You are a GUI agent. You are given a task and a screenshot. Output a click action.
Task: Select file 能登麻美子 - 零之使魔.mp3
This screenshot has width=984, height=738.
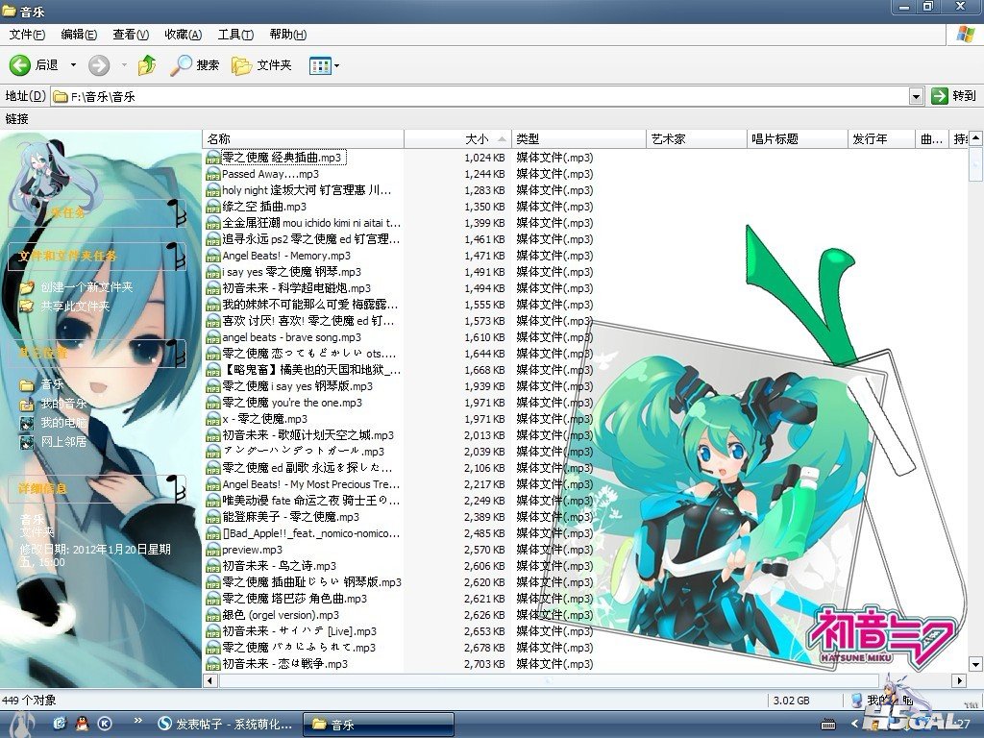tap(290, 516)
